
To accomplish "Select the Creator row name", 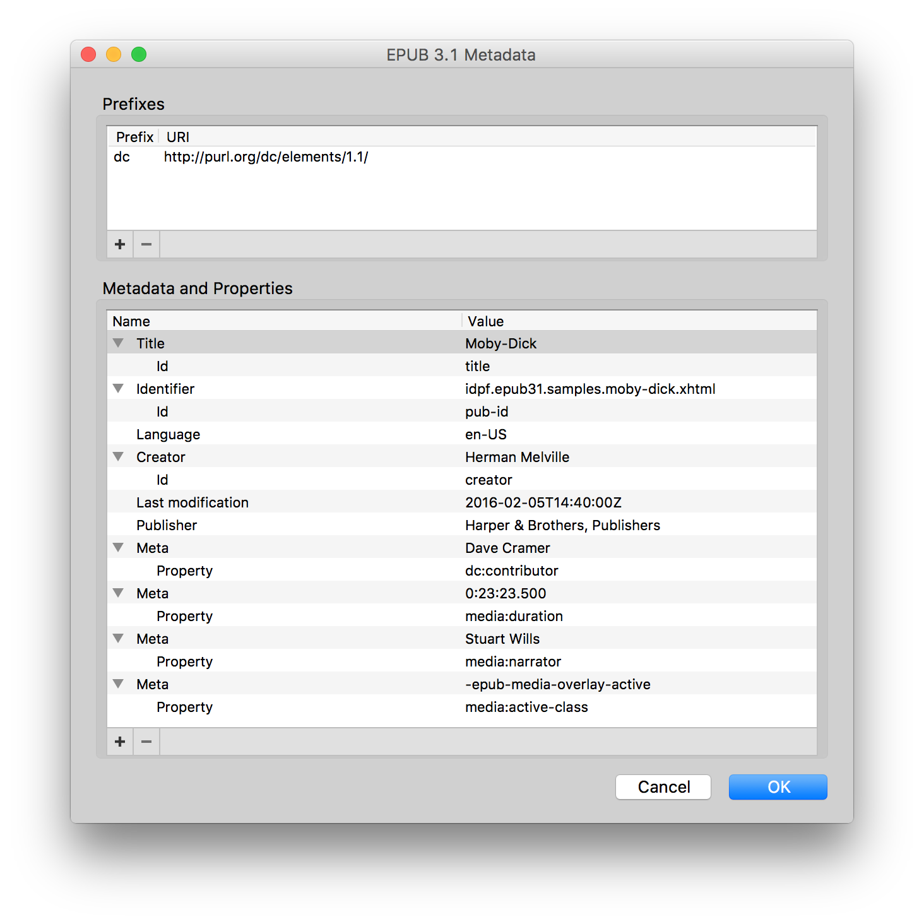I will (x=161, y=457).
